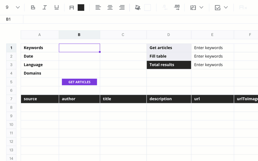The image size is (258, 161).
Task: Select column C header
Action: (x=123, y=35)
